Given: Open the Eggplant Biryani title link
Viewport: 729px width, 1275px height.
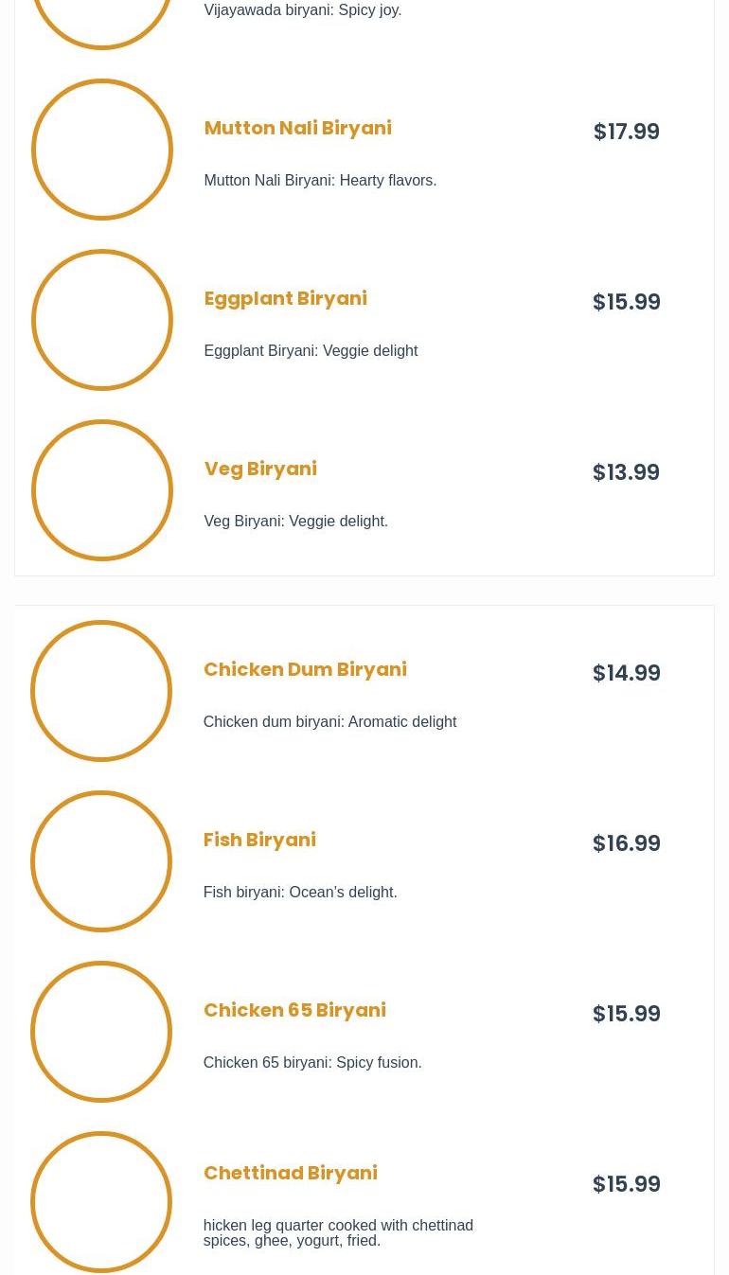Looking at the screenshot, I should (285, 298).
